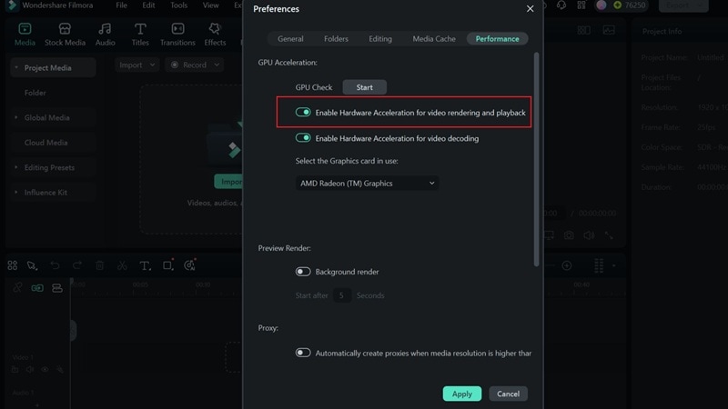Screen dimensions: 728x409
Task: Toggle hardware acceleration for rendering and playback
Action: 303,112
